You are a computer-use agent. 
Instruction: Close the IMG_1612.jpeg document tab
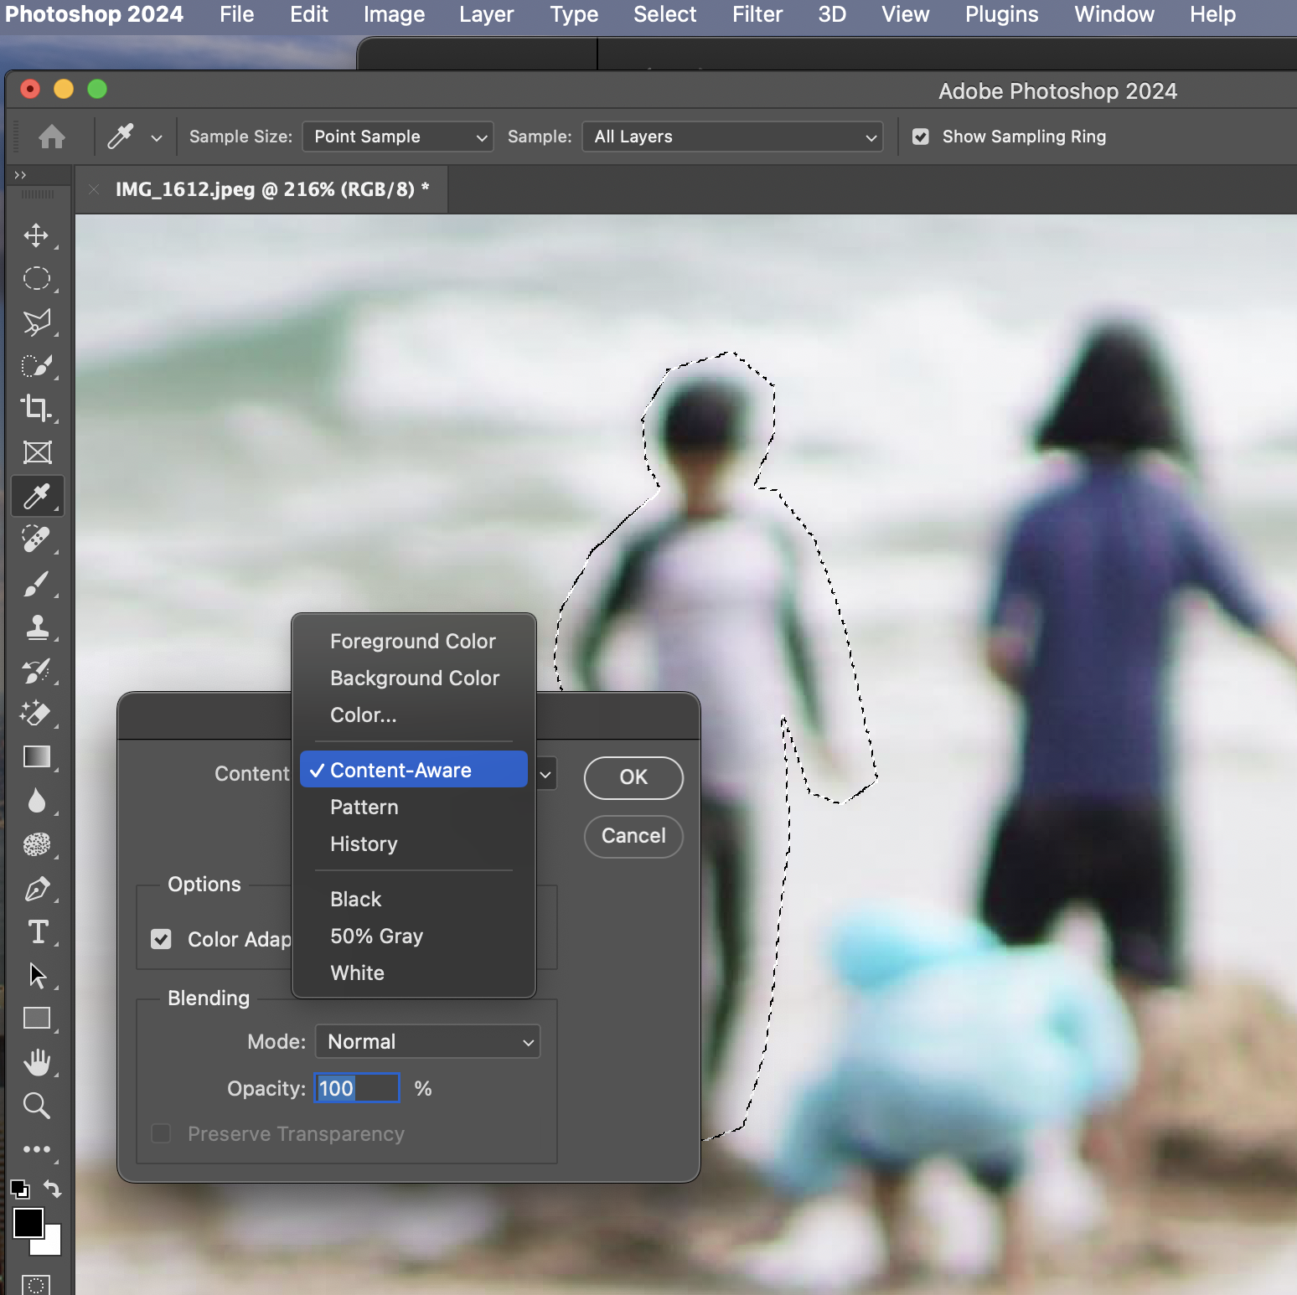94,189
